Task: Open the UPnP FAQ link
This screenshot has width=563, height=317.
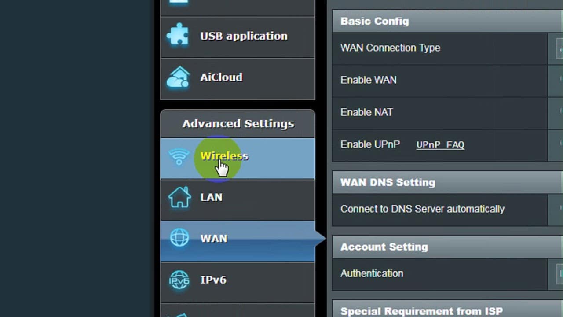Action: 440,145
